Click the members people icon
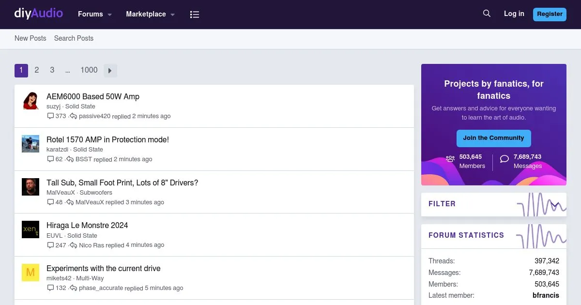 coord(450,159)
